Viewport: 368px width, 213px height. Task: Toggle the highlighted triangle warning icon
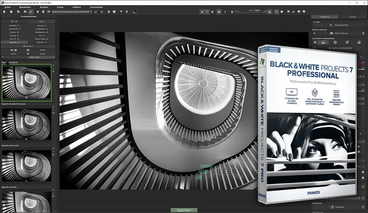tap(219, 12)
